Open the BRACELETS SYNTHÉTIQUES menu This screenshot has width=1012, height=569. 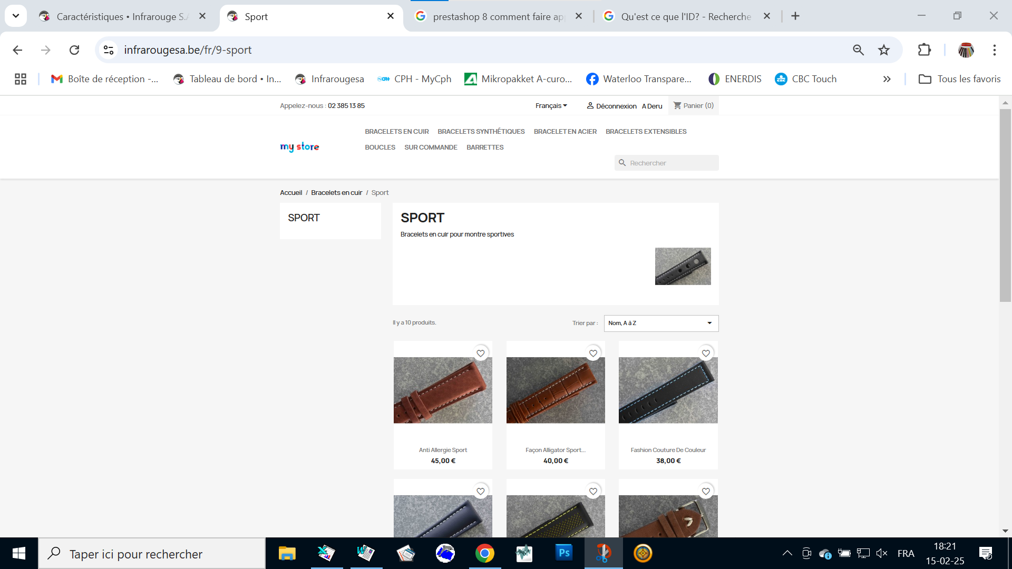pos(481,132)
